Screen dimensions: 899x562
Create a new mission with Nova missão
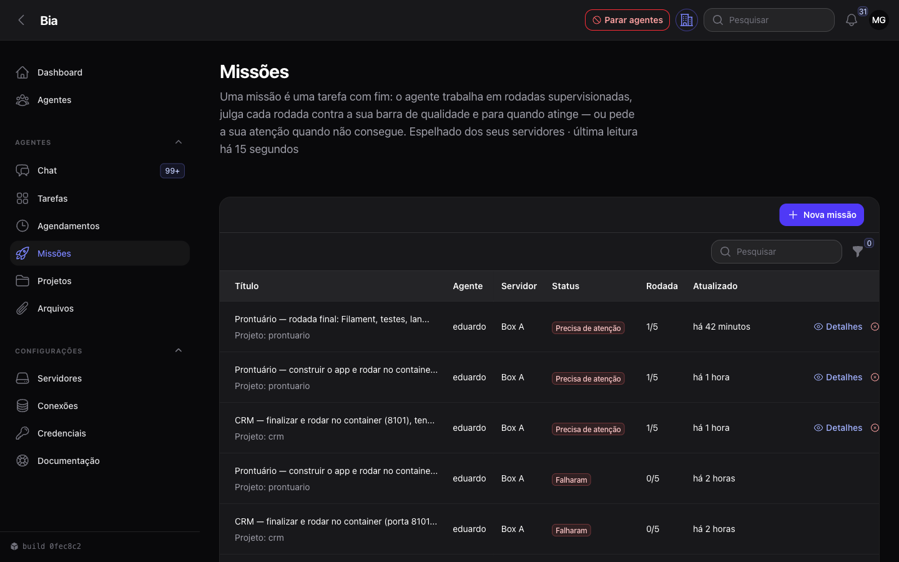[x=822, y=215]
